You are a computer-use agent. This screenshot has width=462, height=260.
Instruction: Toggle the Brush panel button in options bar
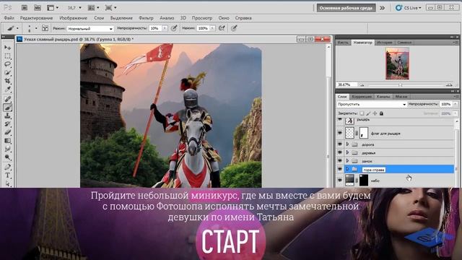[x=45, y=28]
